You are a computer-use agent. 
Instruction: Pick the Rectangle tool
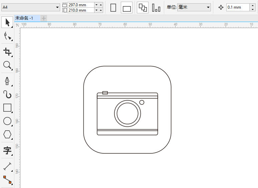[x=7, y=108]
